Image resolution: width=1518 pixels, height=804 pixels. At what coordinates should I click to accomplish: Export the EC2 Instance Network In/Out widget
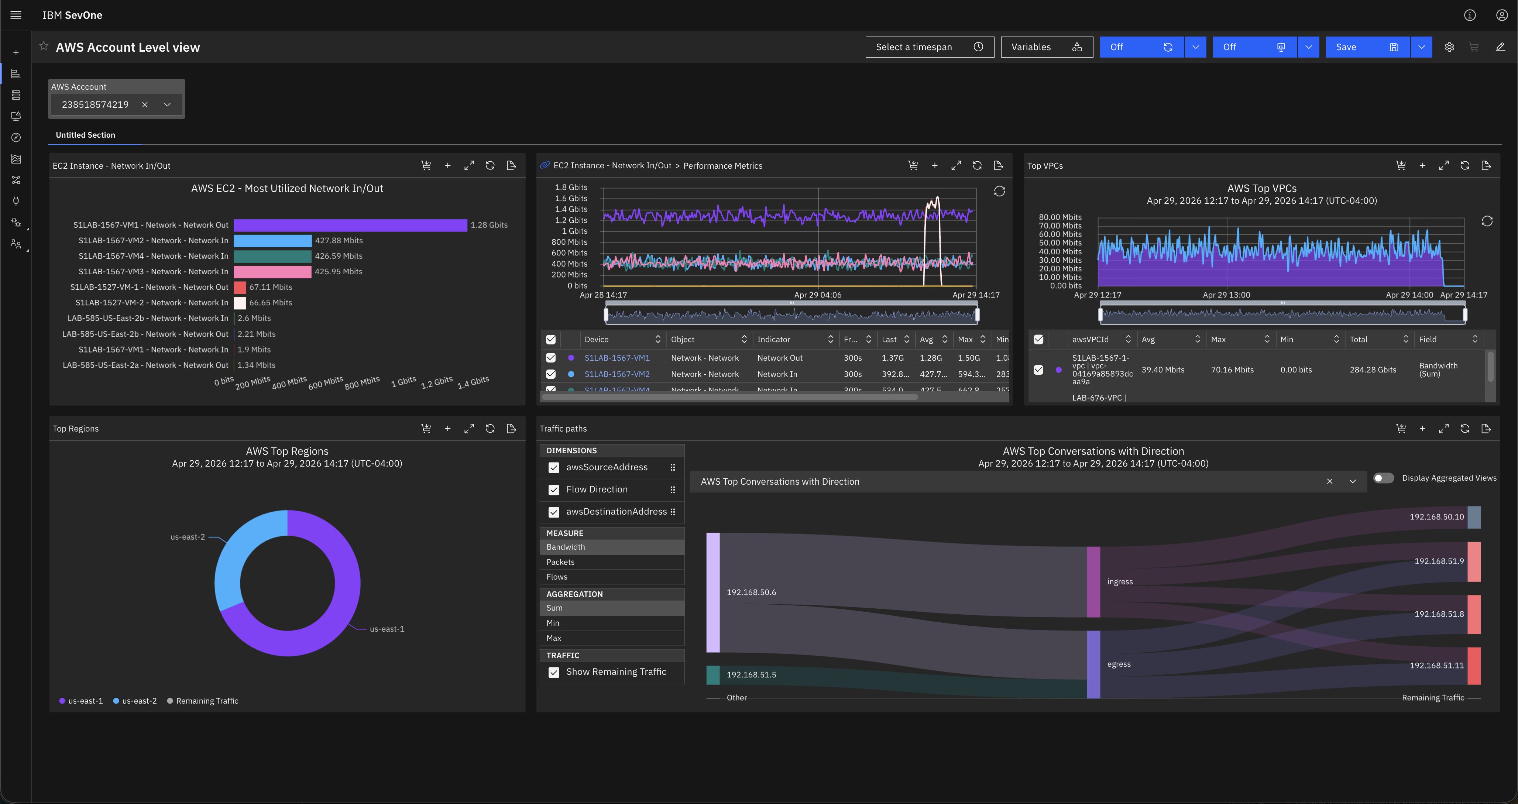point(511,166)
